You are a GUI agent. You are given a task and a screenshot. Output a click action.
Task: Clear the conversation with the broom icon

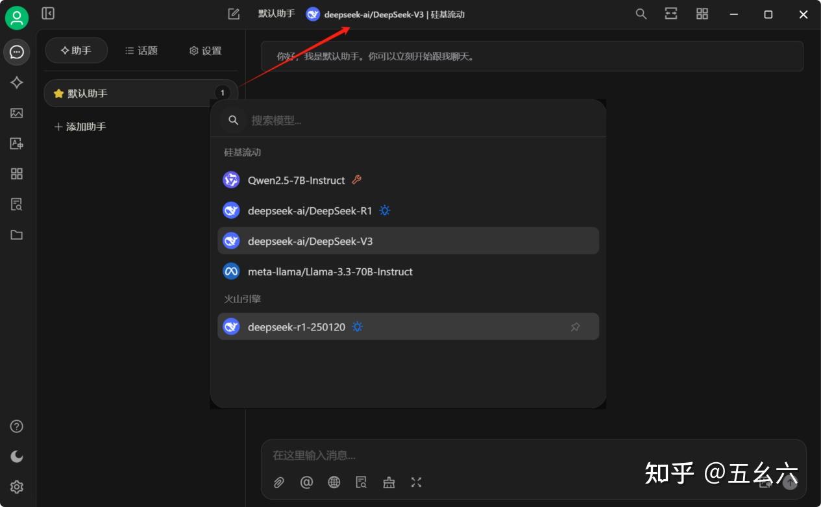pyautogui.click(x=388, y=482)
